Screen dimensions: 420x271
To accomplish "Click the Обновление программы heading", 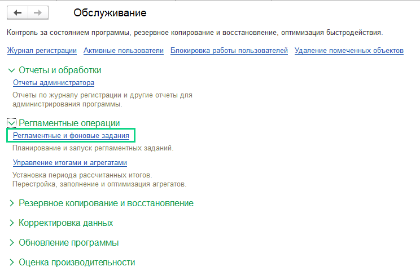I will click(68, 243).
